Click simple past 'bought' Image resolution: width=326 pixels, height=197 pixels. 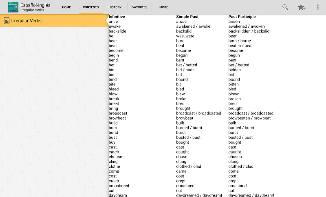pos(183,142)
